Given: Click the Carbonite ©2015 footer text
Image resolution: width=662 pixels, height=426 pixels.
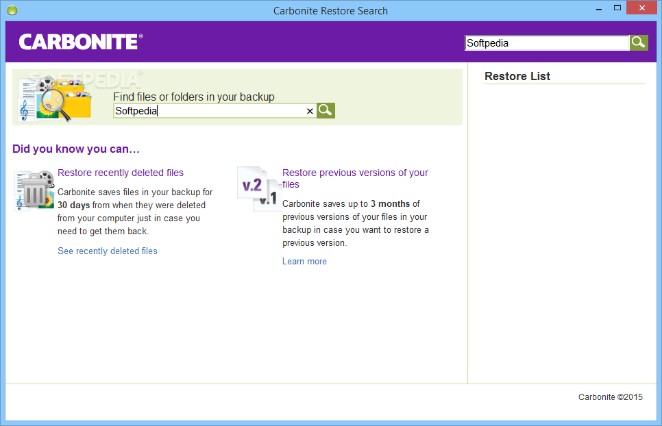Looking at the screenshot, I should tap(611, 397).
